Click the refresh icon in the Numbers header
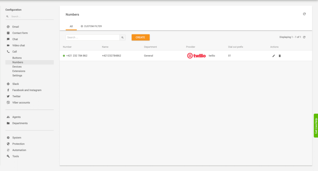 (x=304, y=14)
